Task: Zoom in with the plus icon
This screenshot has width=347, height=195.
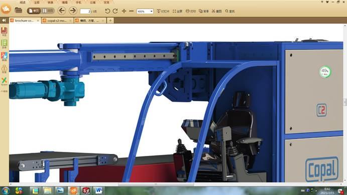Action: tap(124, 11)
